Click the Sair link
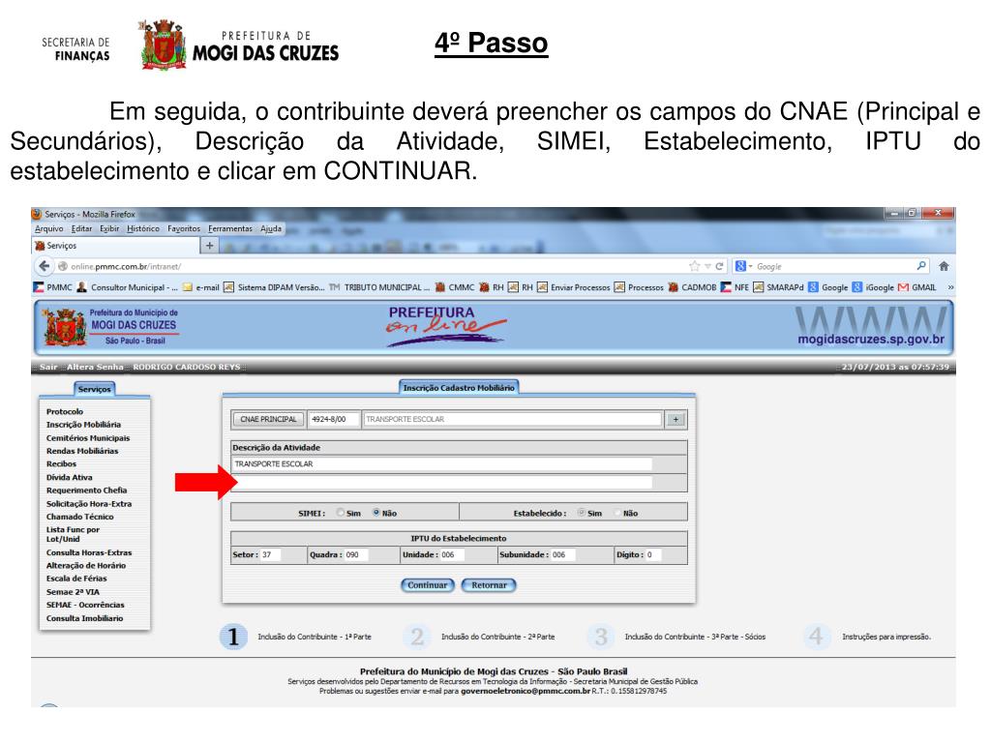The height and width of the screenshot is (743, 991). tap(48, 367)
